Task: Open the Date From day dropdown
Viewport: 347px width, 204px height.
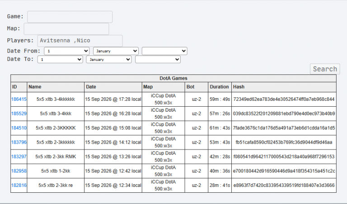Action: click(66, 51)
